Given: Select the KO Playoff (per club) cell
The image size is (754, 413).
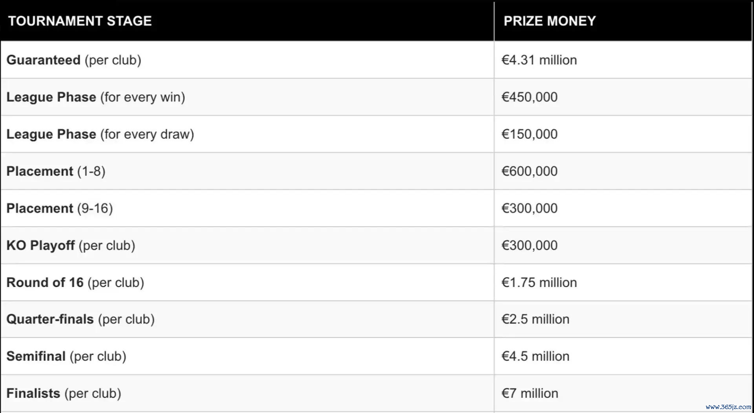Looking at the screenshot, I should [71, 245].
